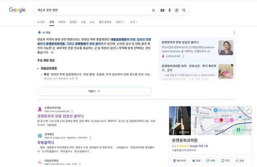Open more options for unubreast.net result

[x=72, y=111]
